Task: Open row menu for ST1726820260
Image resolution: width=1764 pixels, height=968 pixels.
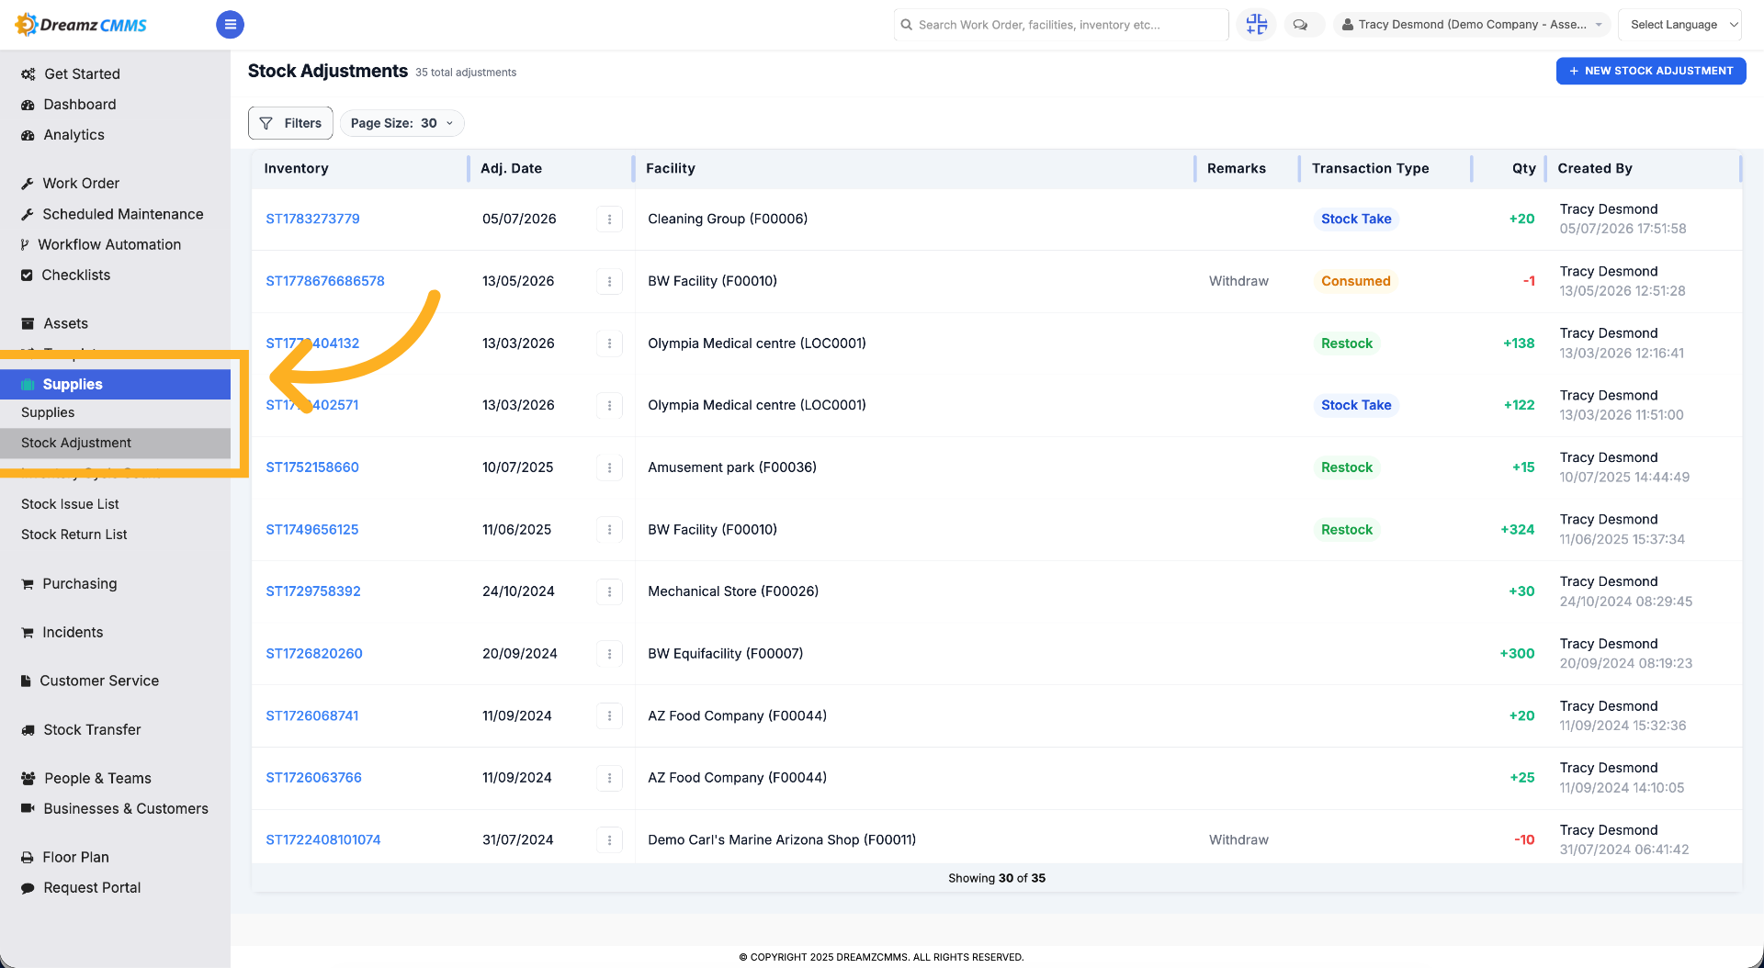Action: (x=609, y=654)
